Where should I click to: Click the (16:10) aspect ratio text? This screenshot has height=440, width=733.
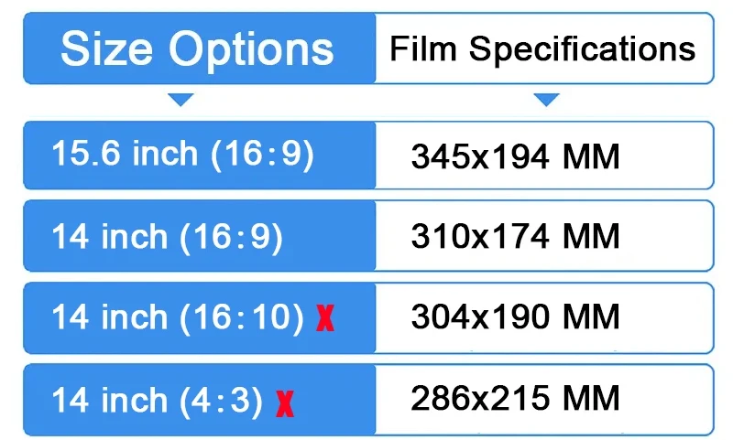[242, 317]
